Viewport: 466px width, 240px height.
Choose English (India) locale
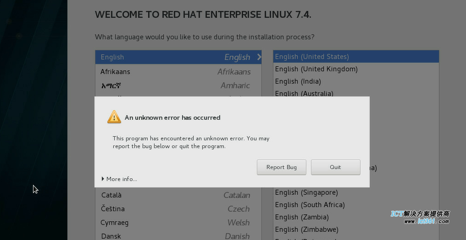click(356, 81)
